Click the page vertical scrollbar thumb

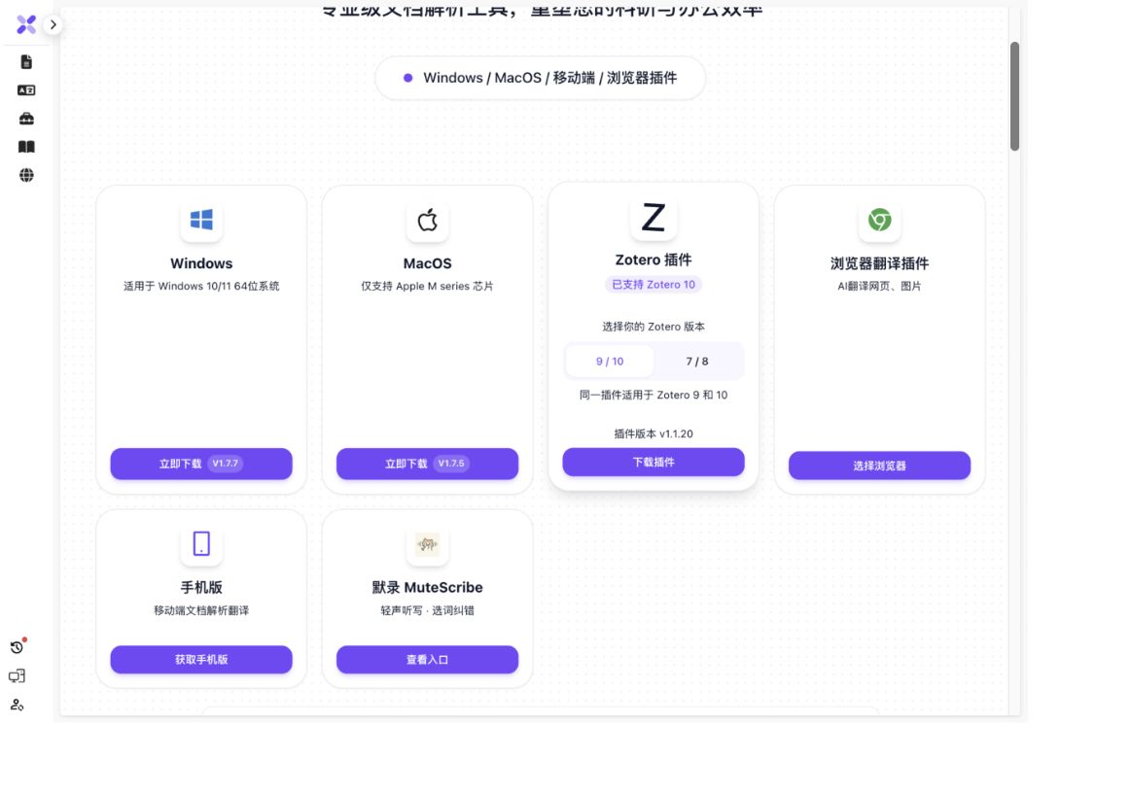1014,96
